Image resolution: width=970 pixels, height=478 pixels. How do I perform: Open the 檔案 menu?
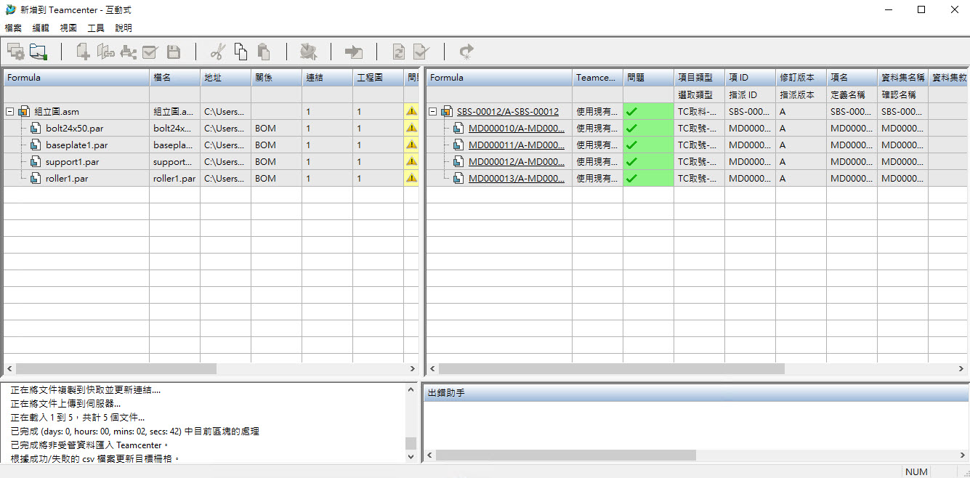13,28
